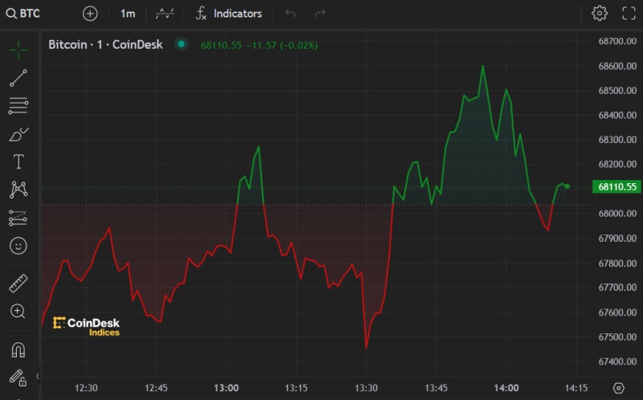Select the zoom in tool
This screenshot has height=400, width=643.
click(x=18, y=311)
